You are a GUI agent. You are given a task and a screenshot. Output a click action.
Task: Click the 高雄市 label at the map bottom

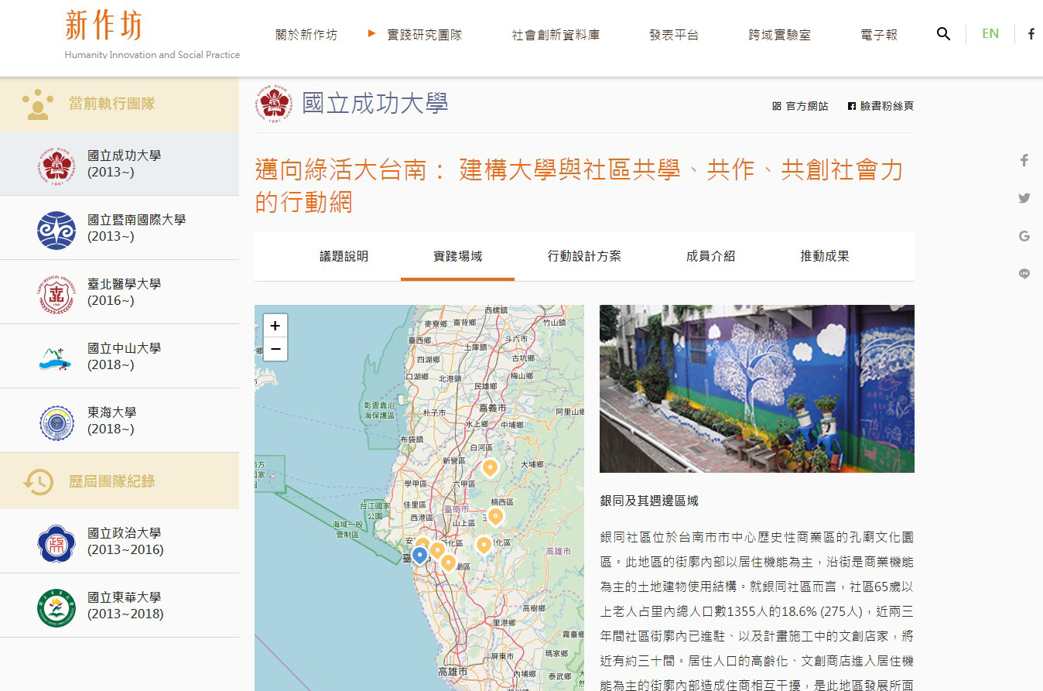pyautogui.click(x=453, y=671)
